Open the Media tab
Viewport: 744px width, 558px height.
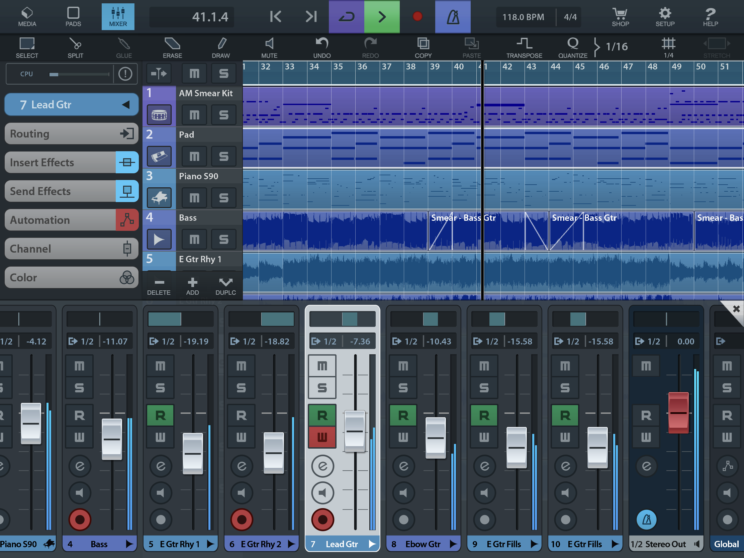[27, 17]
